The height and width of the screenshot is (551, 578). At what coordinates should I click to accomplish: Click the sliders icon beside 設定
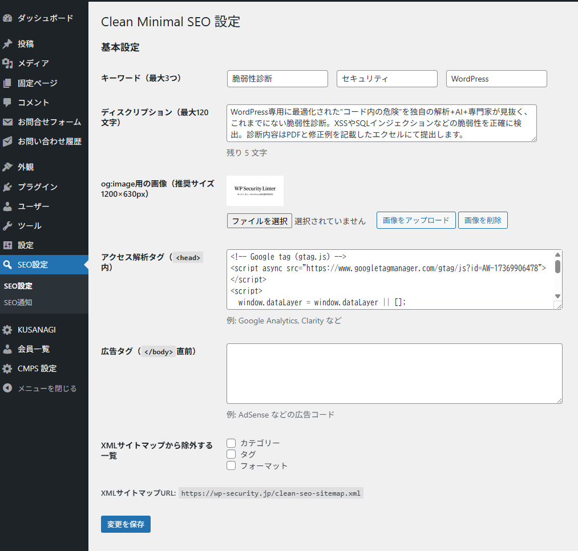click(7, 245)
